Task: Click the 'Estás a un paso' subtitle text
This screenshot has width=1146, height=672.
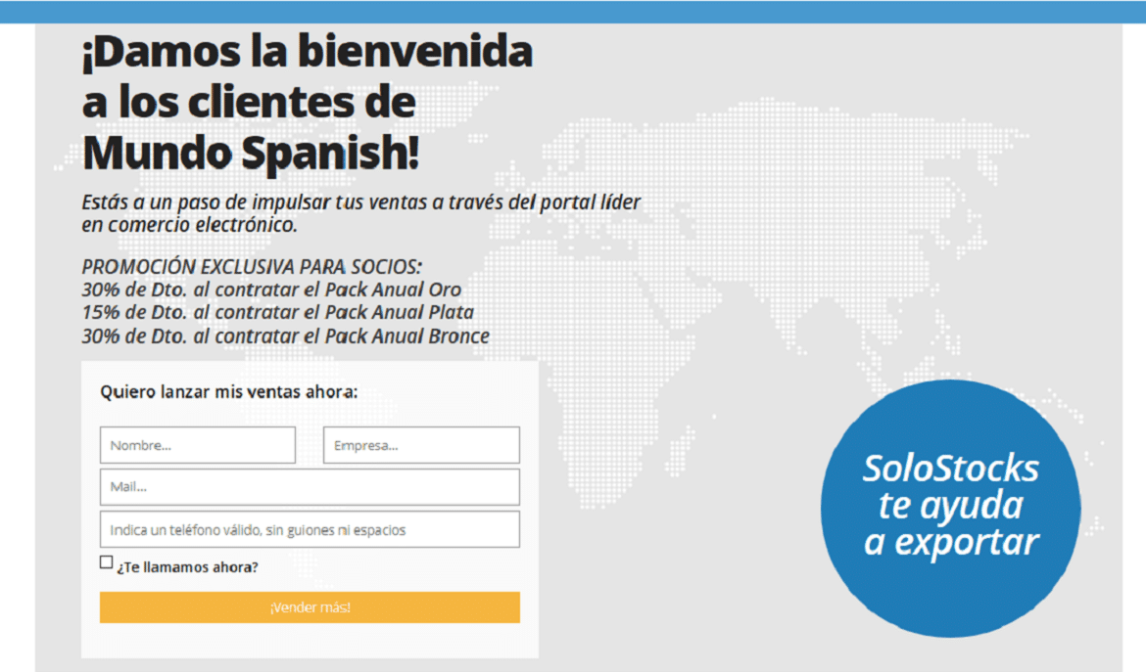Action: [361, 213]
